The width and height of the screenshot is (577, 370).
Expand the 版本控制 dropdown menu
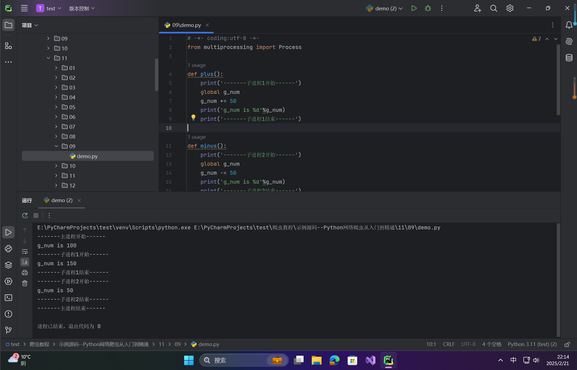point(82,8)
